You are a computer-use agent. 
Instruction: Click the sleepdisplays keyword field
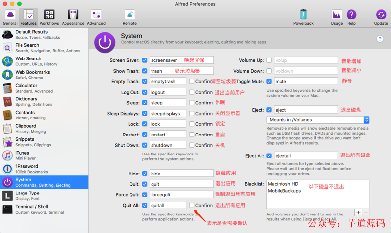click(168, 113)
